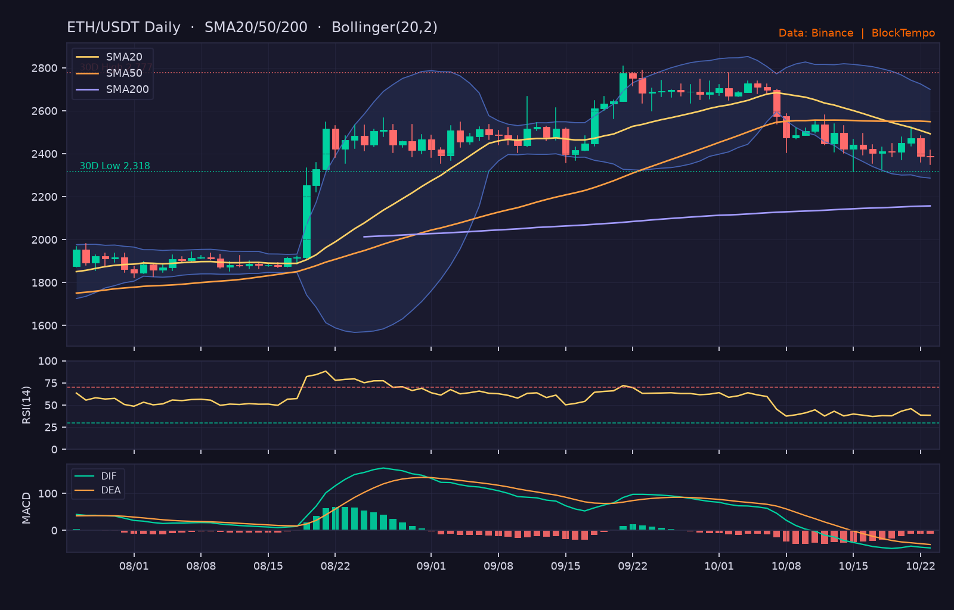
Task: Select the DEA label in MACD legend
Action: (x=111, y=490)
